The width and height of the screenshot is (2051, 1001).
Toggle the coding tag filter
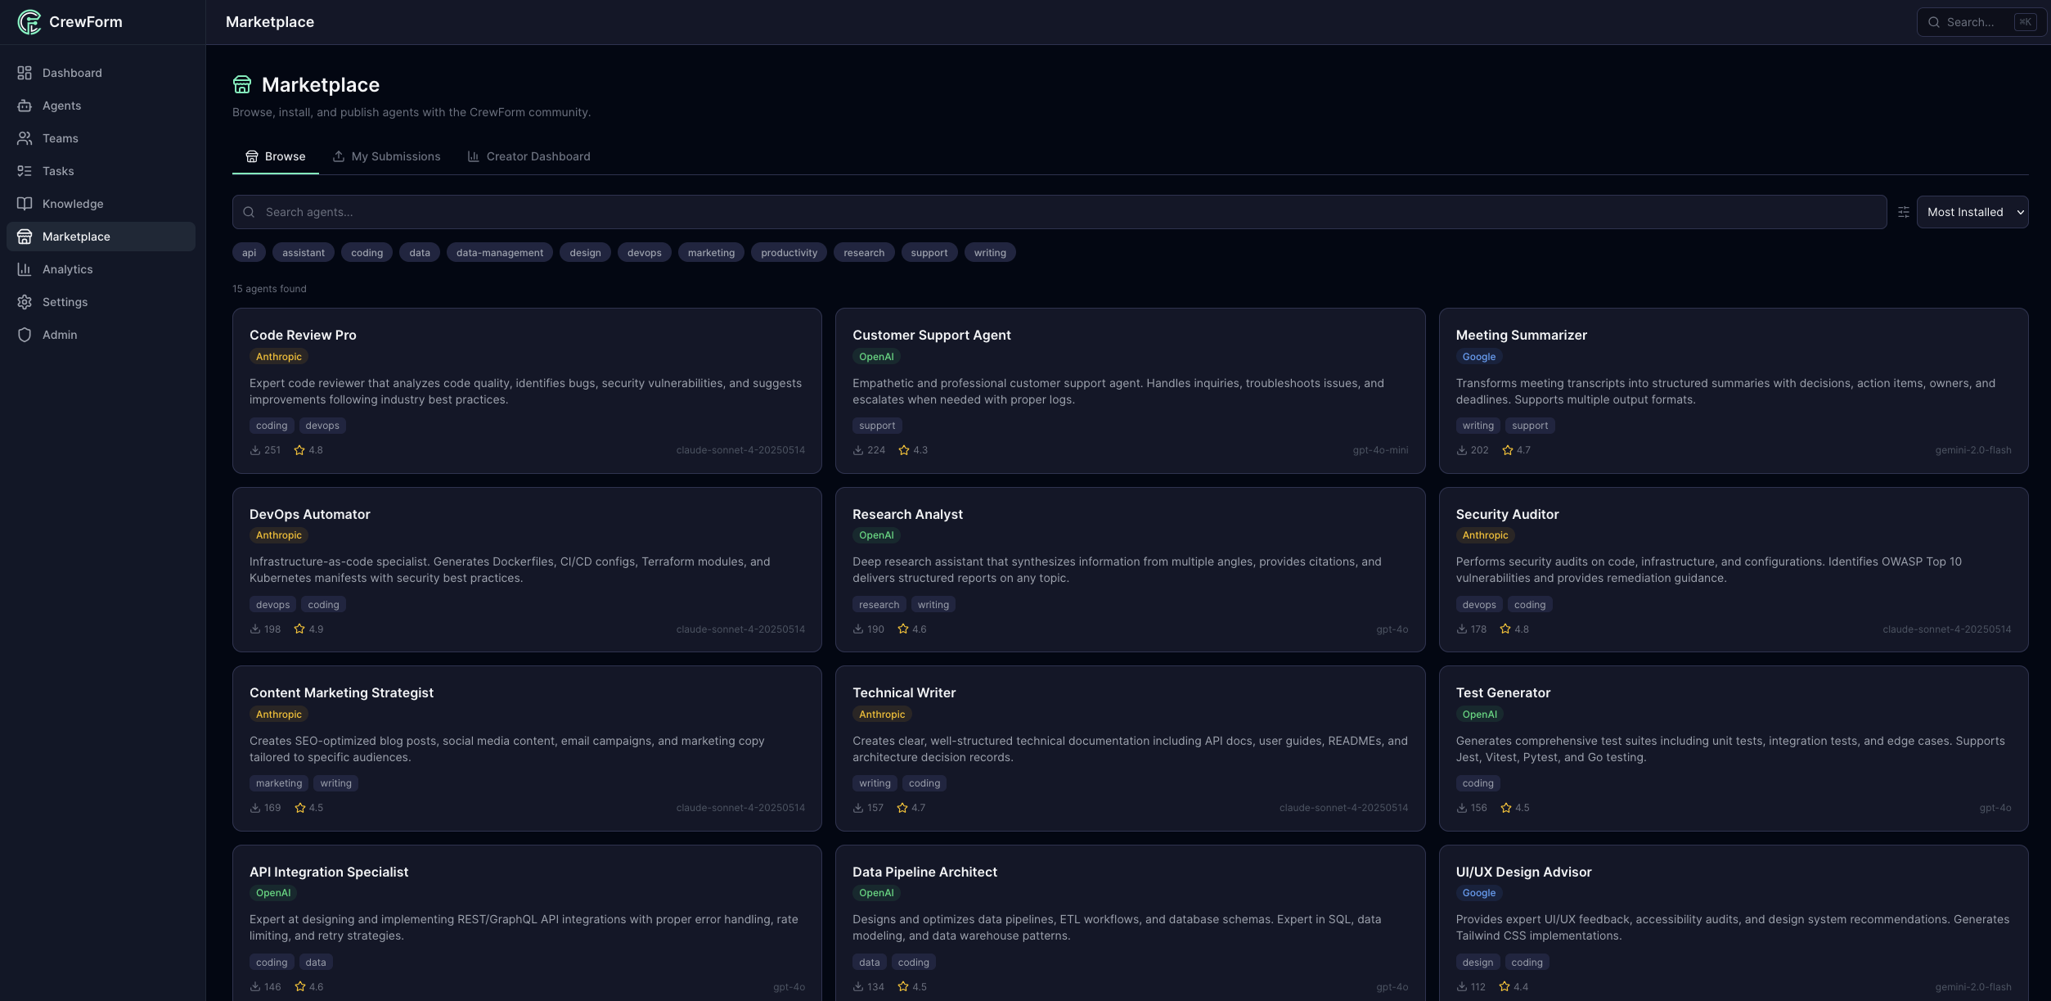pos(366,252)
